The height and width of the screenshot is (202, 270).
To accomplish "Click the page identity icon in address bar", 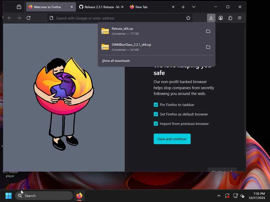I will point(51,18).
